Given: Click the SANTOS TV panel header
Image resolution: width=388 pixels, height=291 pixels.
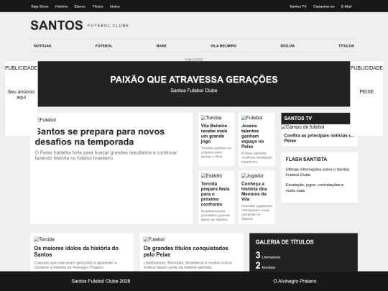Looking at the screenshot, I should tap(315, 119).
